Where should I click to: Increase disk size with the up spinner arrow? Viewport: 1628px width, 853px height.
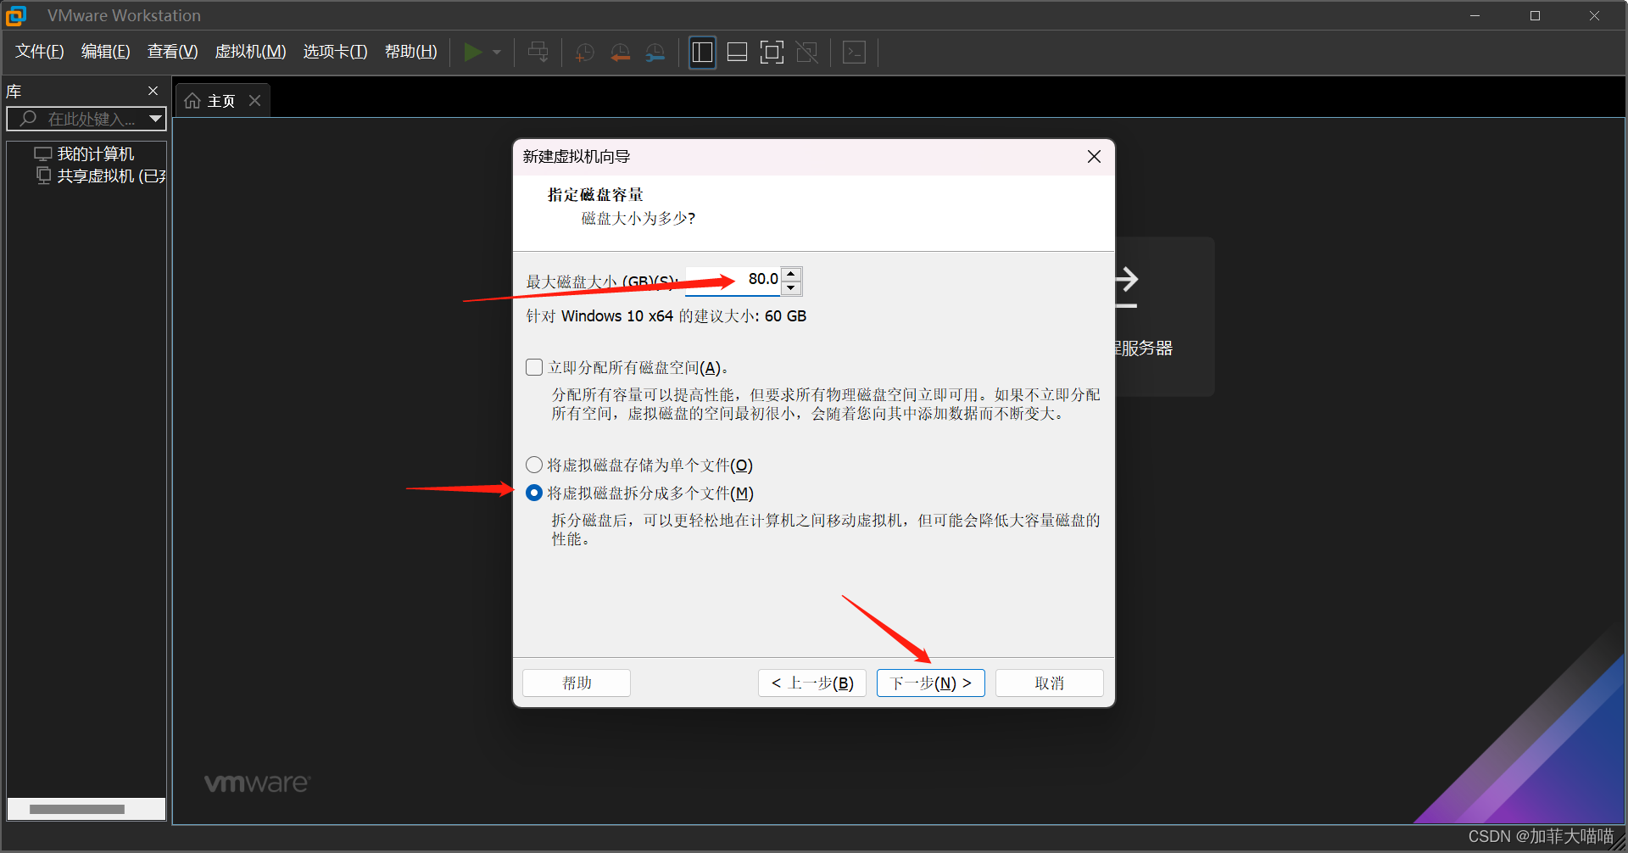click(791, 274)
